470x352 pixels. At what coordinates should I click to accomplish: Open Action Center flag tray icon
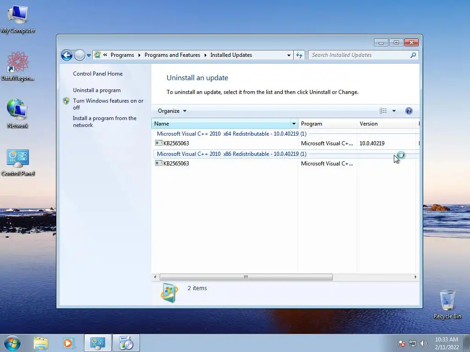coord(401,343)
